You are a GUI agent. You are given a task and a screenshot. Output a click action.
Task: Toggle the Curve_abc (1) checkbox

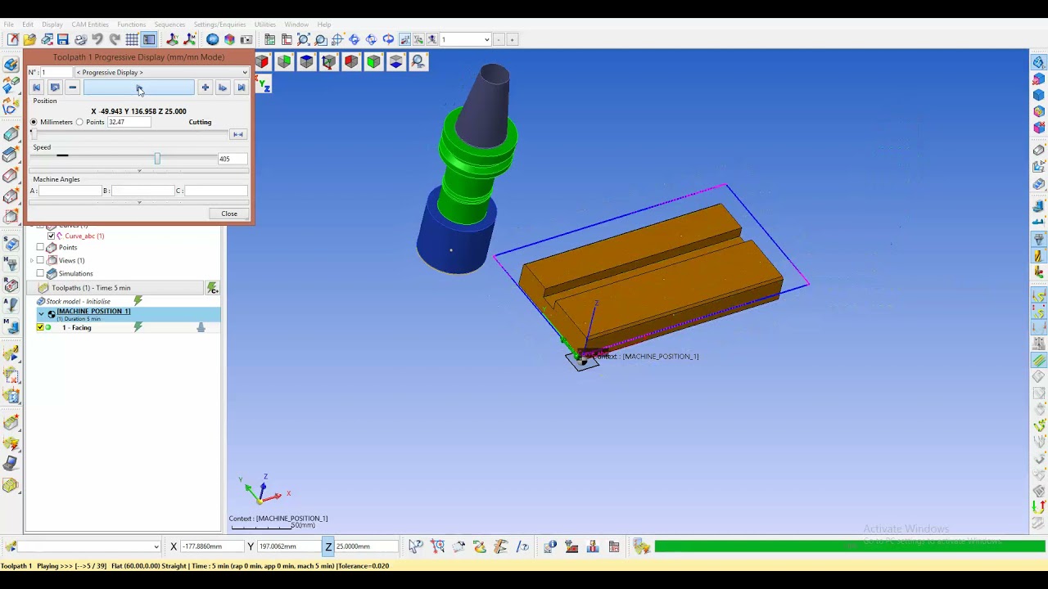[51, 236]
